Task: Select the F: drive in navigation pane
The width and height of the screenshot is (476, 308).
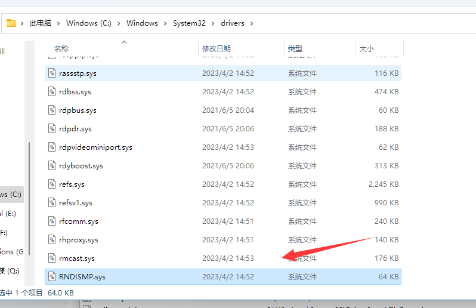Action: (4, 233)
